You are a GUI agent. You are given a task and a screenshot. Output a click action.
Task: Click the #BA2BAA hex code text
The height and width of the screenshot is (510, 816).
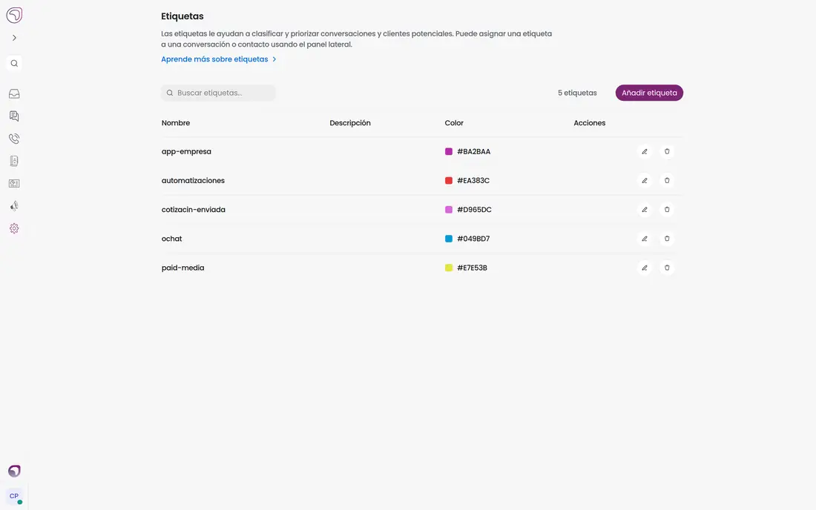[x=473, y=152]
